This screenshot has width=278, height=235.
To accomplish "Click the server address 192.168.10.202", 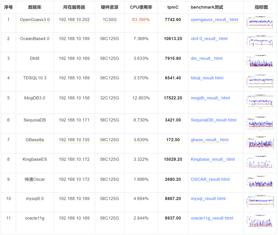I will 74,20.
